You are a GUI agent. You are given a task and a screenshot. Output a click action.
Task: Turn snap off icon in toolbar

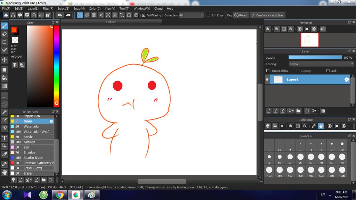tap(80, 15)
